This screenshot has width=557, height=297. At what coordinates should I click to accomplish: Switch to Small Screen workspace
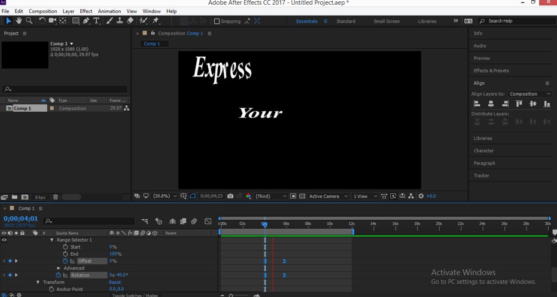coord(386,22)
